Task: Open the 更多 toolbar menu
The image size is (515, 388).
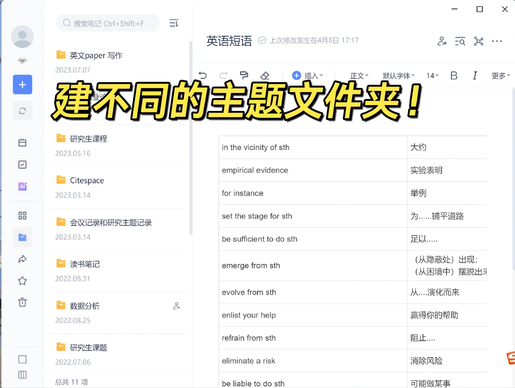Action: tap(500, 75)
